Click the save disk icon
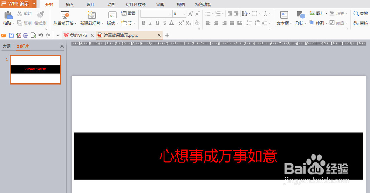370x193 pixels. (x=11, y=35)
